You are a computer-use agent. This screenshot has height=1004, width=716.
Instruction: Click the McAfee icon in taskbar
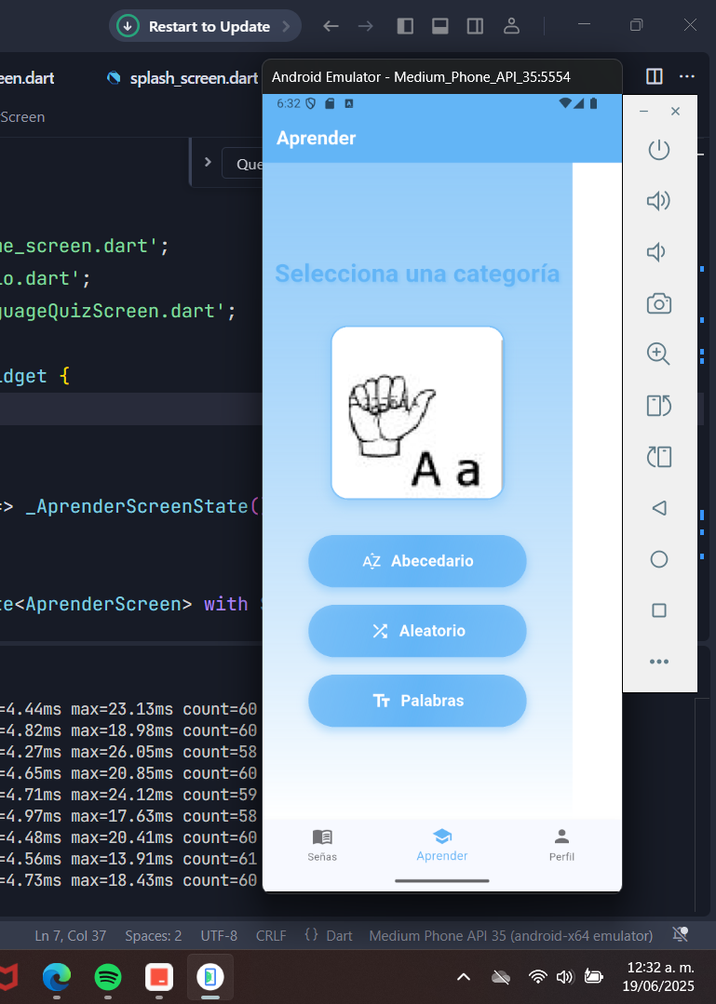pyautogui.click(x=7, y=977)
